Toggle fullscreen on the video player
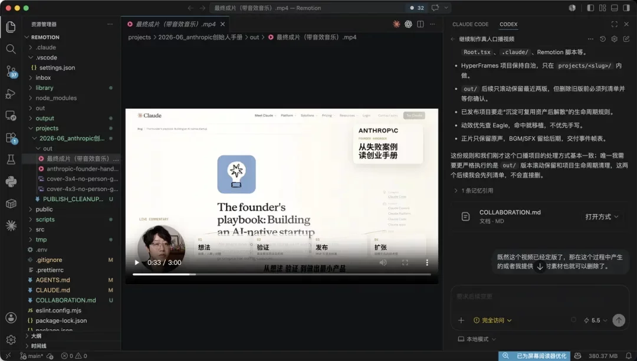This screenshot has width=637, height=361. tap(405, 262)
